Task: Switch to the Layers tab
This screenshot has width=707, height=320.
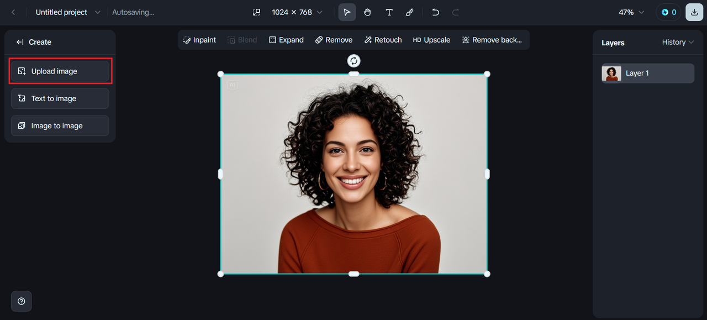Action: (613, 43)
